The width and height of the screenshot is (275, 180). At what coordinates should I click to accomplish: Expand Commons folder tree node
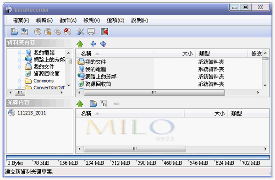pos(20,81)
